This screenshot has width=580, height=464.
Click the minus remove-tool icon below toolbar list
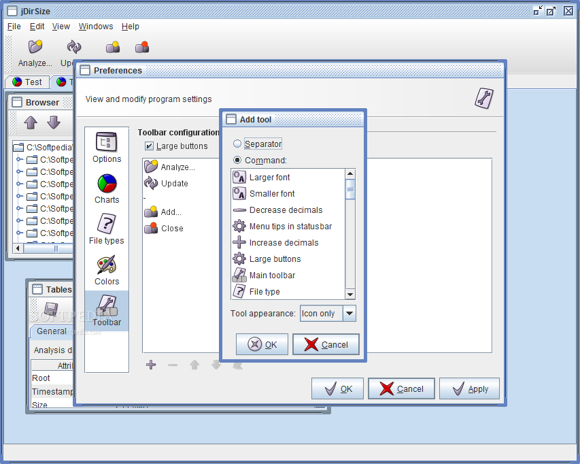pos(173,365)
